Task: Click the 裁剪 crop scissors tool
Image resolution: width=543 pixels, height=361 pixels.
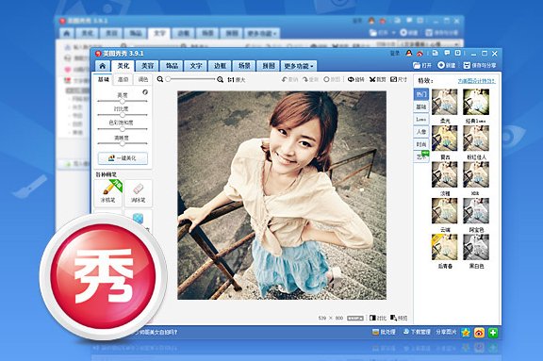Action: point(377,79)
